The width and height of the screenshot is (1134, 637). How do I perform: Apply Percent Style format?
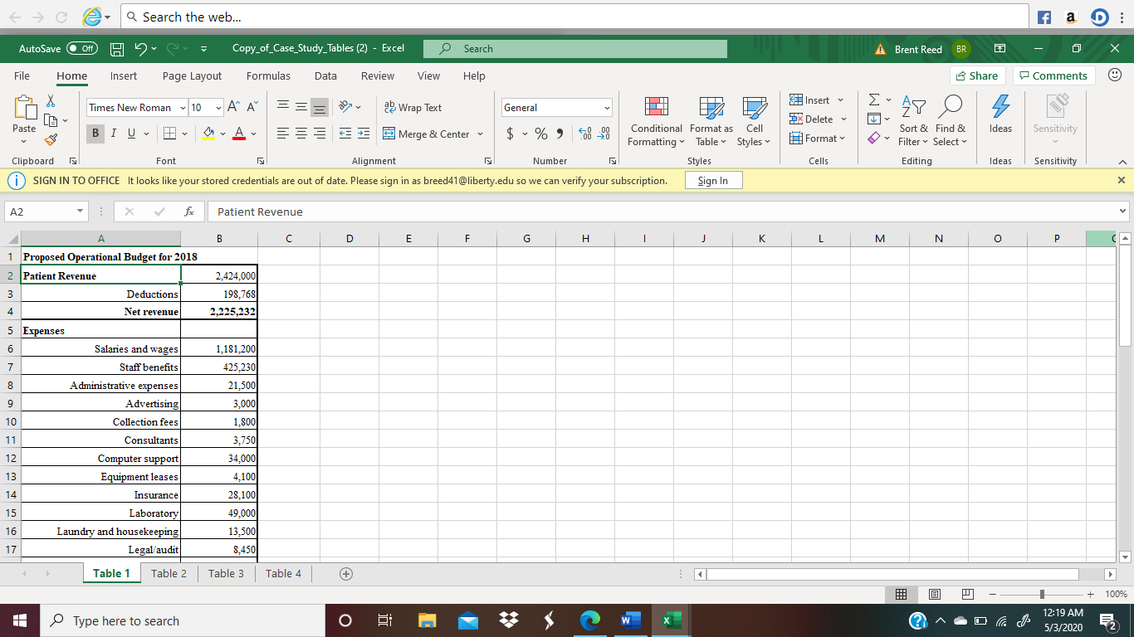[540, 134]
